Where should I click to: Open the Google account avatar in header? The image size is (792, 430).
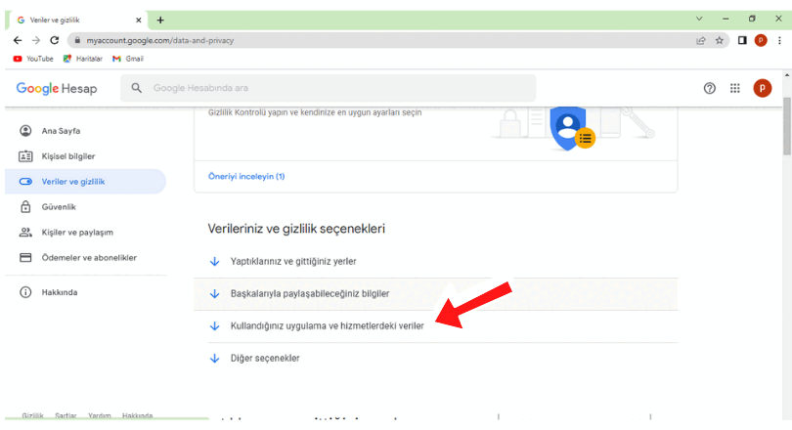pos(763,88)
